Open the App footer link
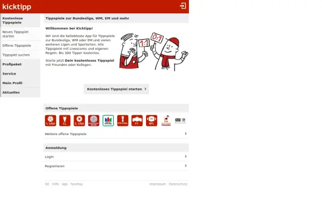The width and height of the screenshot is (322, 201). pos(64,184)
